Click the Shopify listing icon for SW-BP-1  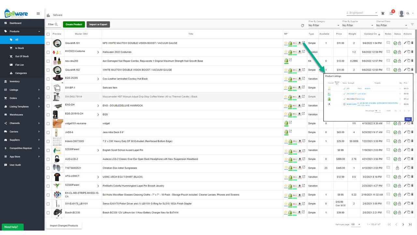coord(291,87)
